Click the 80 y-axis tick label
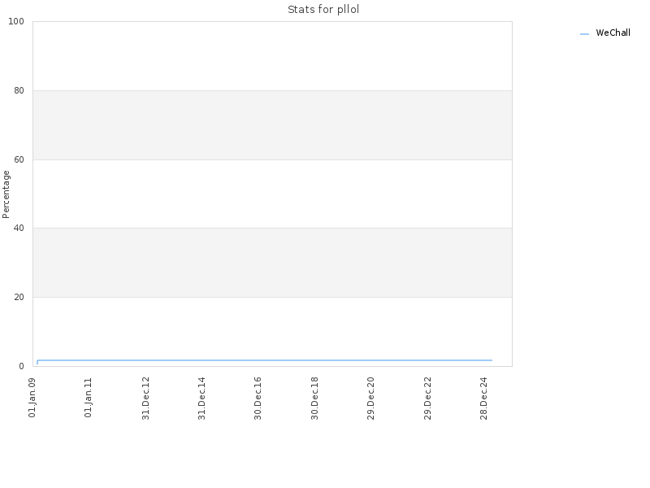 (x=19, y=90)
